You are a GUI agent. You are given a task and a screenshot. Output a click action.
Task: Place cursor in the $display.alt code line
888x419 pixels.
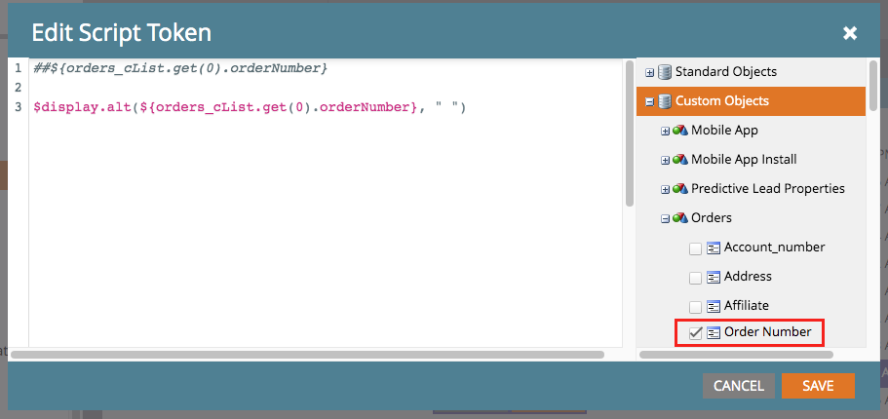(x=250, y=107)
